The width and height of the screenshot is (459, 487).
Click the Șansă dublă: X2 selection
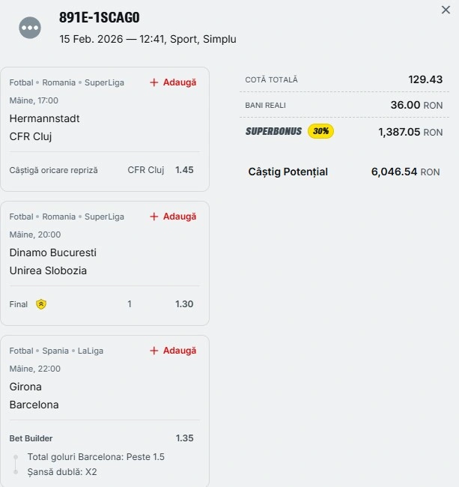click(x=62, y=472)
